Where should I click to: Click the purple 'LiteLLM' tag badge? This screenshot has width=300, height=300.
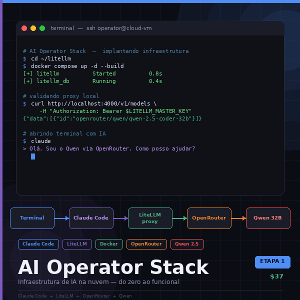77,244
